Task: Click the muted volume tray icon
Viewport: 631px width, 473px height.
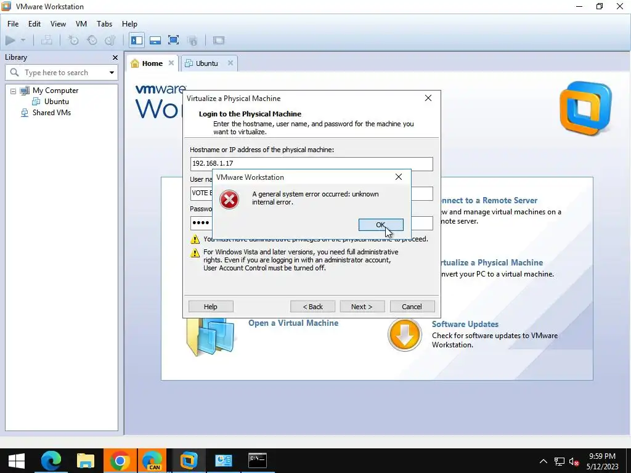Action: [574, 461]
